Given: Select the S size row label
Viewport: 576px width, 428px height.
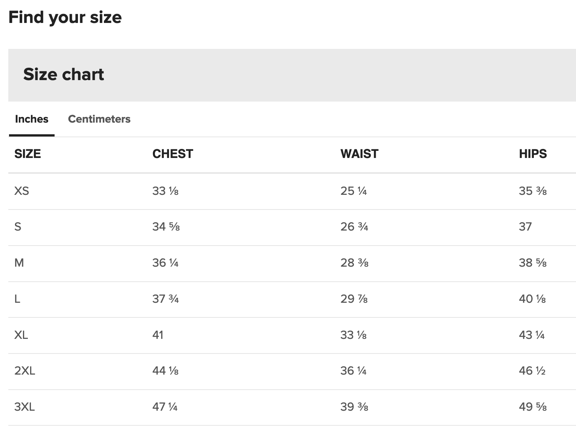Looking at the screenshot, I should pyautogui.click(x=18, y=226).
